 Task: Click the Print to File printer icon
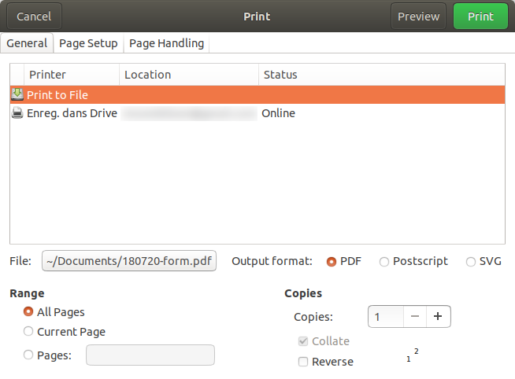click(18, 94)
